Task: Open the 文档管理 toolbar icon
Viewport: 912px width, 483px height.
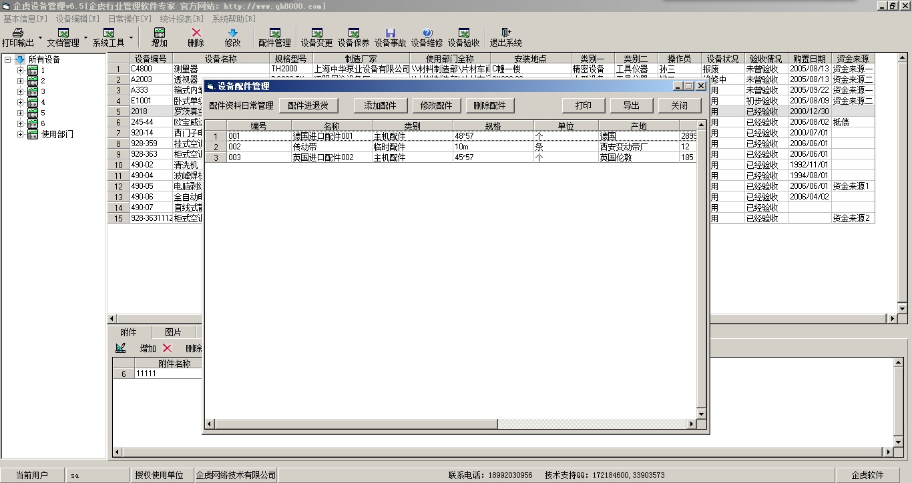Action: coord(63,33)
